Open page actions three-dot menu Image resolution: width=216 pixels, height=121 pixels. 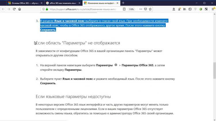tap(141, 9)
